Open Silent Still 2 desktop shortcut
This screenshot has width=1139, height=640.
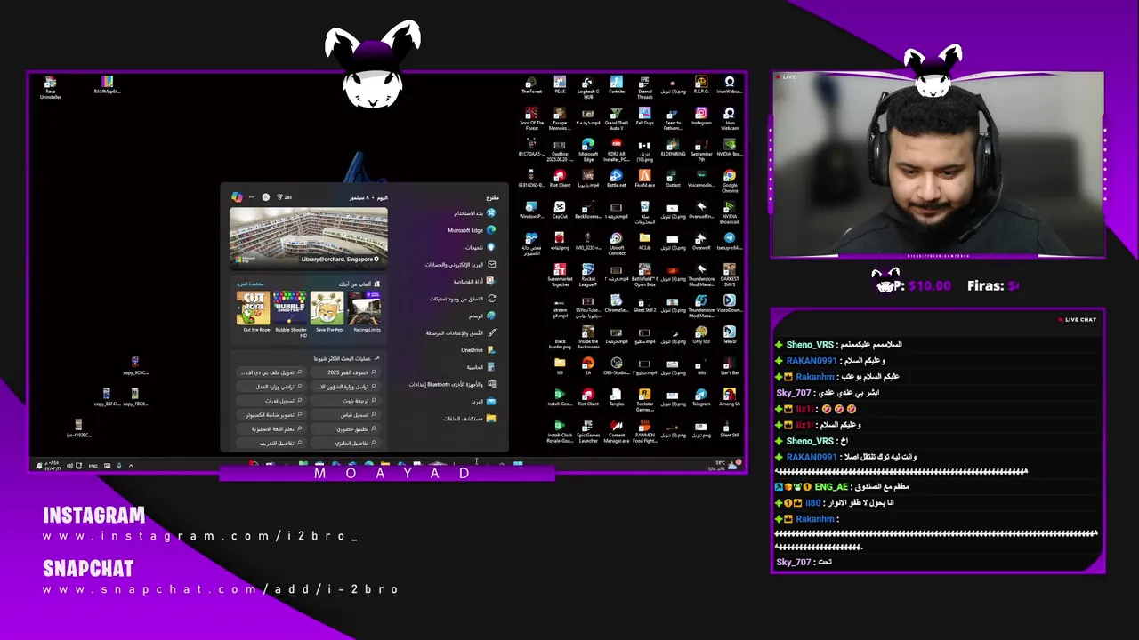click(644, 304)
